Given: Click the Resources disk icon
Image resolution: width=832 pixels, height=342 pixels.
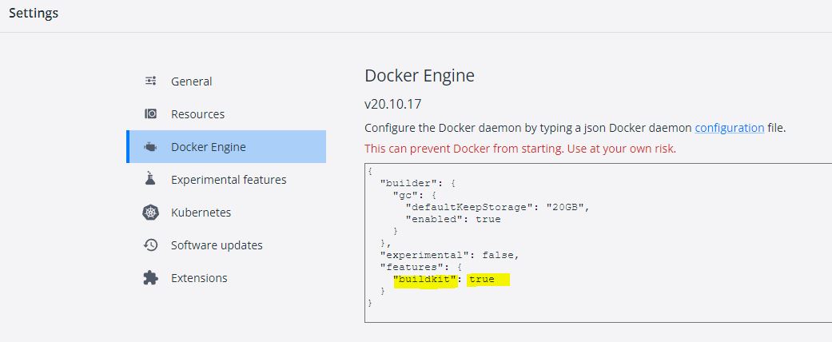Looking at the screenshot, I should (x=151, y=114).
